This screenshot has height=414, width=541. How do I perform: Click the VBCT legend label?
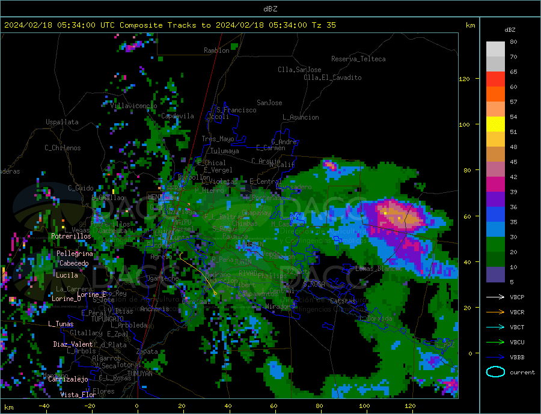click(517, 327)
